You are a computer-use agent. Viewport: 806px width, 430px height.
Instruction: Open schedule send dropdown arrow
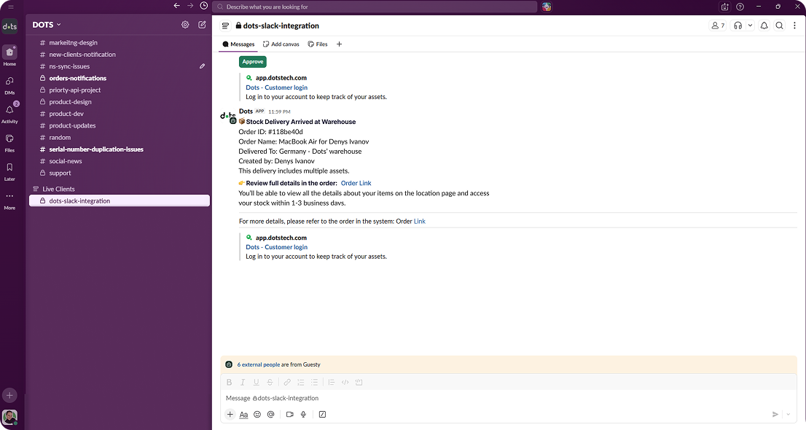click(x=789, y=414)
